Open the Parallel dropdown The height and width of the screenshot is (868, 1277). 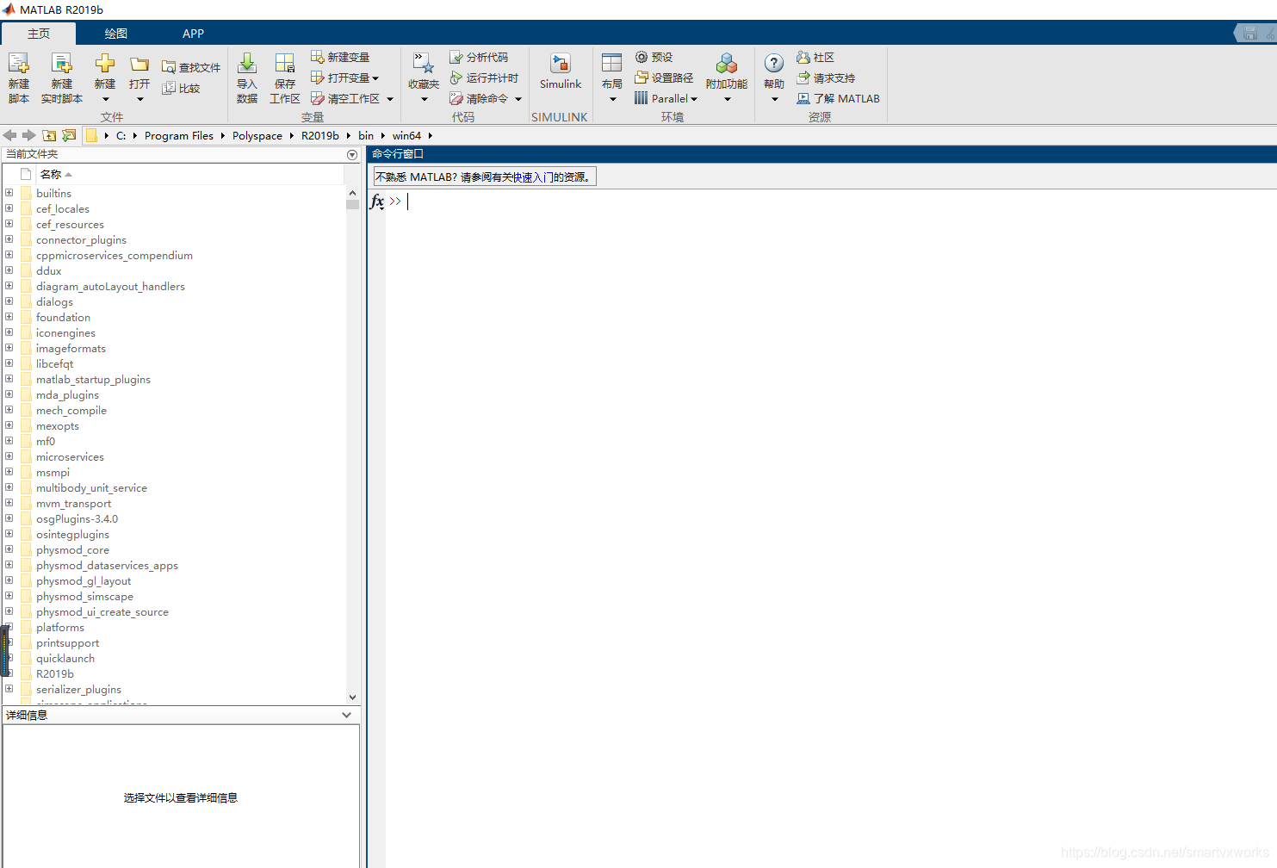pos(666,98)
